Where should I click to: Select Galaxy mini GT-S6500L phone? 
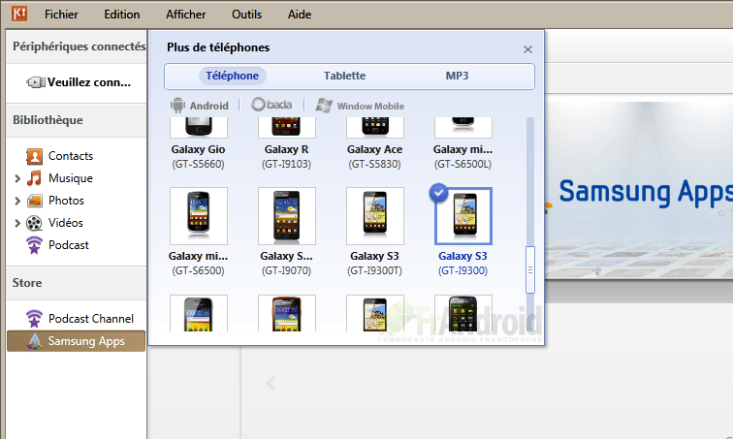(462, 143)
